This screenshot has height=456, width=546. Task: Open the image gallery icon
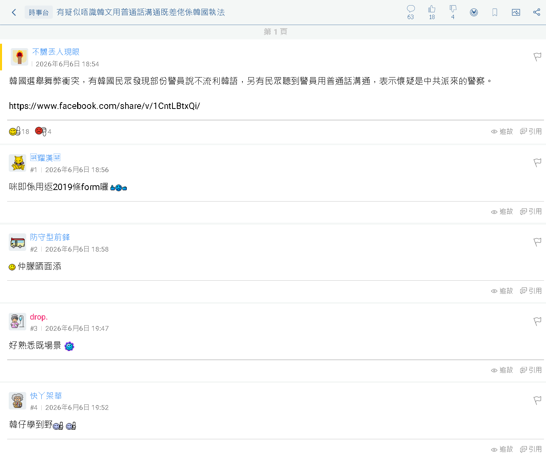(516, 12)
